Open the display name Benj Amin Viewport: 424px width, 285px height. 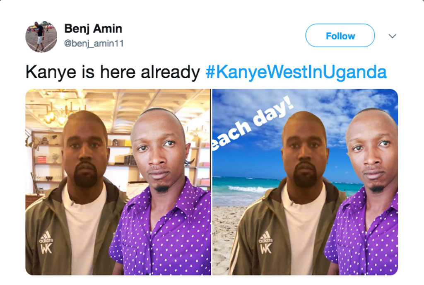(93, 29)
